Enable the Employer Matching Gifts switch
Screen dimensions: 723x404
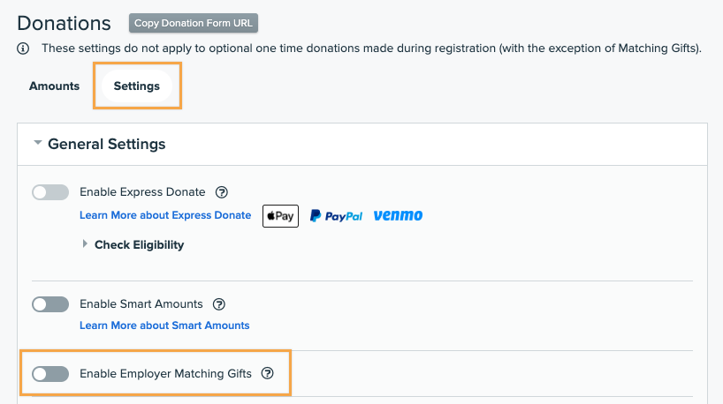pyautogui.click(x=50, y=374)
